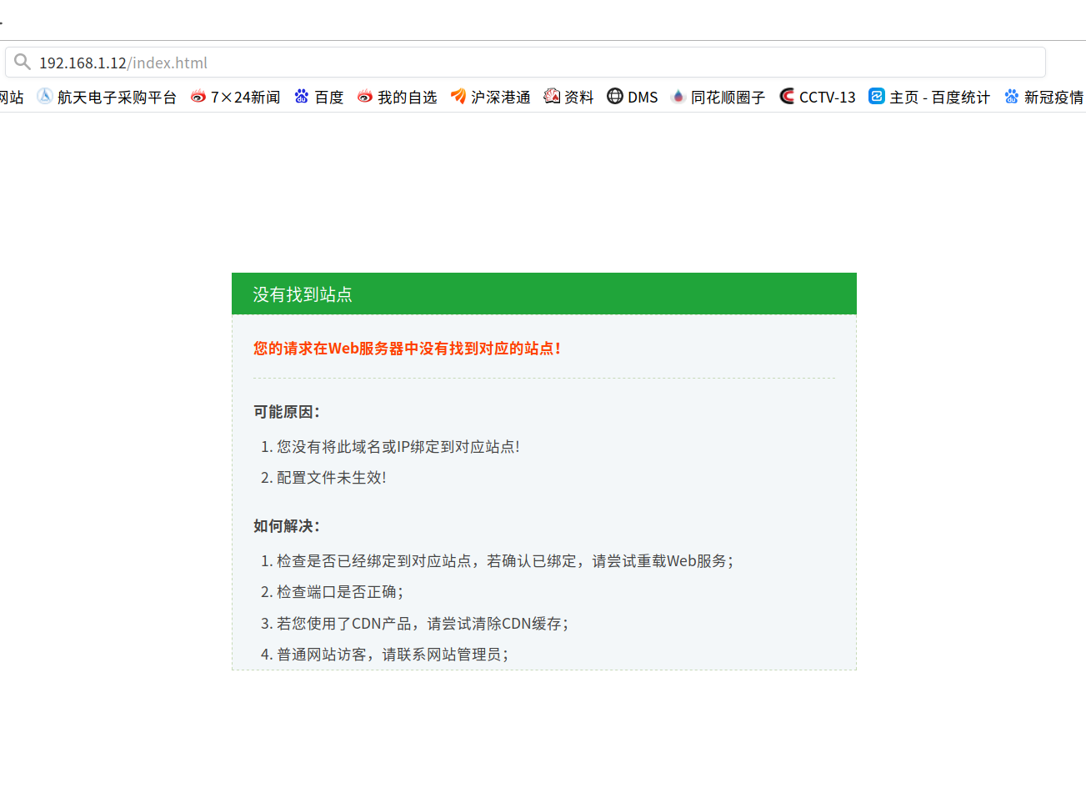Click the droplet icon beside 同花顺圈子
Screen dimensions: 1086x788
678,97
